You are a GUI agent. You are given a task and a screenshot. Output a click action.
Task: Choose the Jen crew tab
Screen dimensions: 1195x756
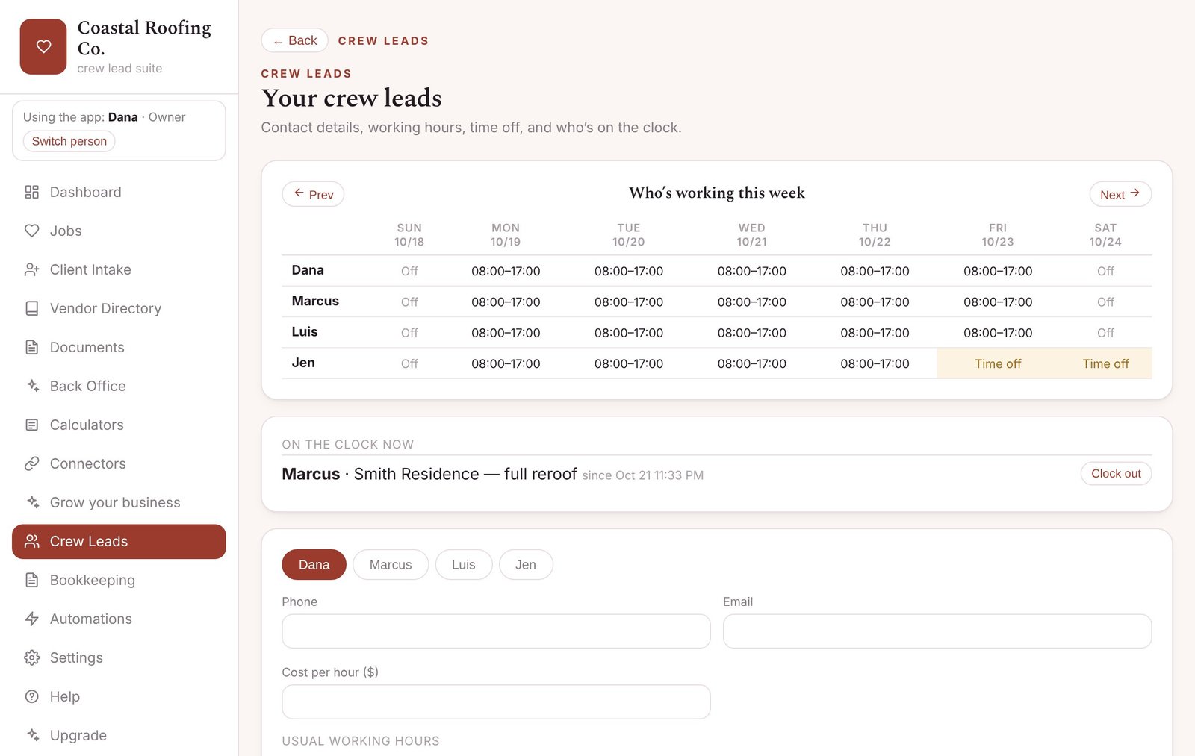click(526, 564)
